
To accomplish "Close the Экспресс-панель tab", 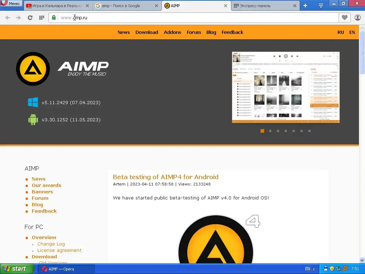I will (x=295, y=6).
